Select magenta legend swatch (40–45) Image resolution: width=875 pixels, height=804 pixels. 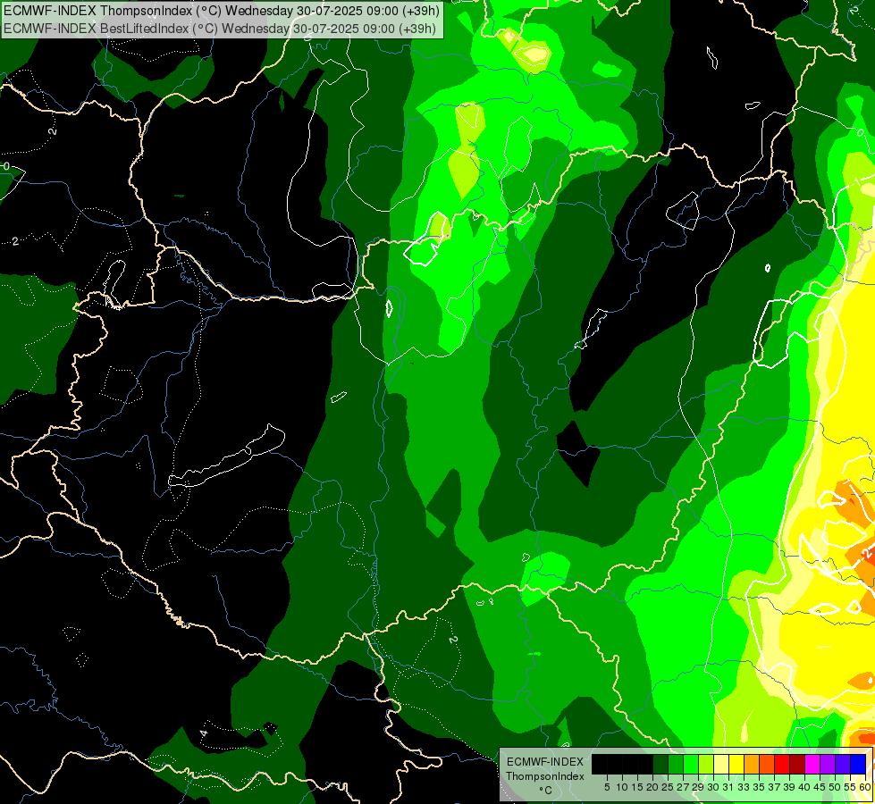(x=813, y=764)
